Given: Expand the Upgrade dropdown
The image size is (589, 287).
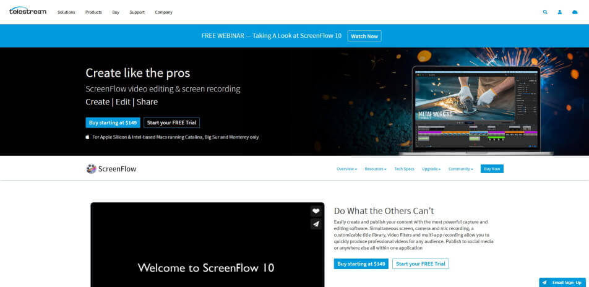Looking at the screenshot, I should click(431, 169).
